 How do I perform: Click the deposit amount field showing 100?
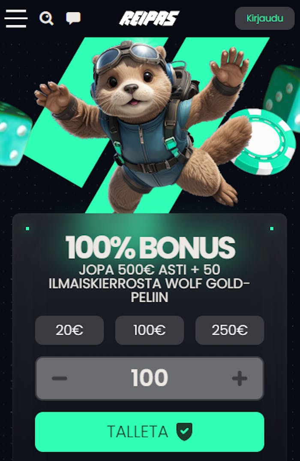point(150,378)
